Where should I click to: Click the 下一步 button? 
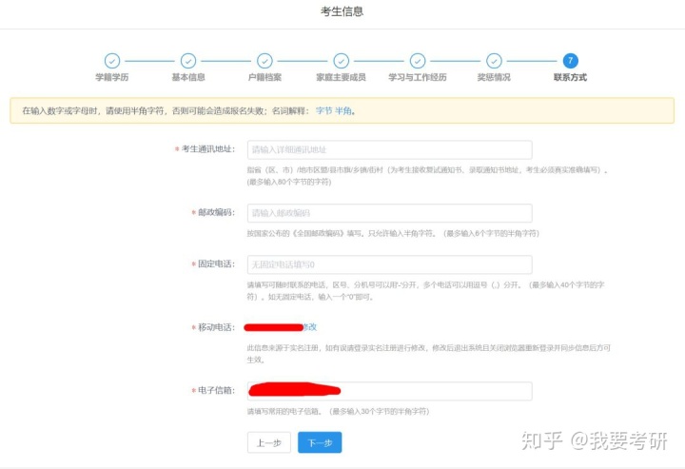tap(320, 442)
